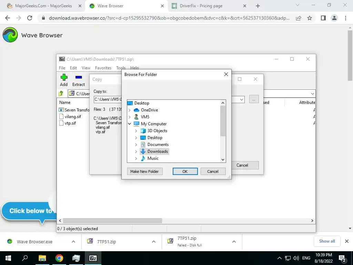Open File Explorer from taskbar
Screen dimensions: 353x265
click(42, 258)
